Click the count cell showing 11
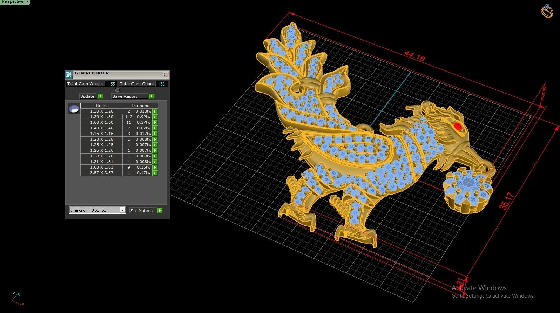The height and width of the screenshot is (313, 560). coord(129,122)
